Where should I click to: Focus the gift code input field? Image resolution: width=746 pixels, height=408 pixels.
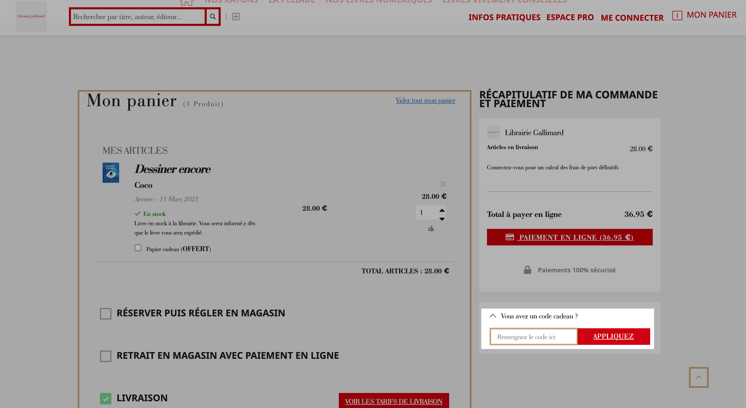[533, 337]
